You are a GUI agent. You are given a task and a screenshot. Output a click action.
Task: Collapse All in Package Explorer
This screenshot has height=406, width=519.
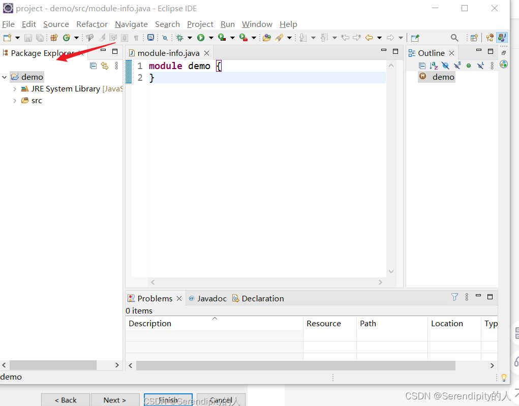94,66
